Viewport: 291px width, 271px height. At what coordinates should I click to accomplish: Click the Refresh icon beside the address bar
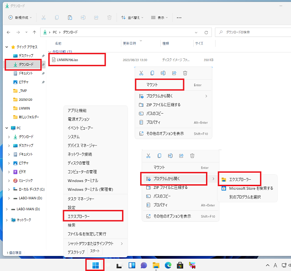pyautogui.click(x=207, y=32)
